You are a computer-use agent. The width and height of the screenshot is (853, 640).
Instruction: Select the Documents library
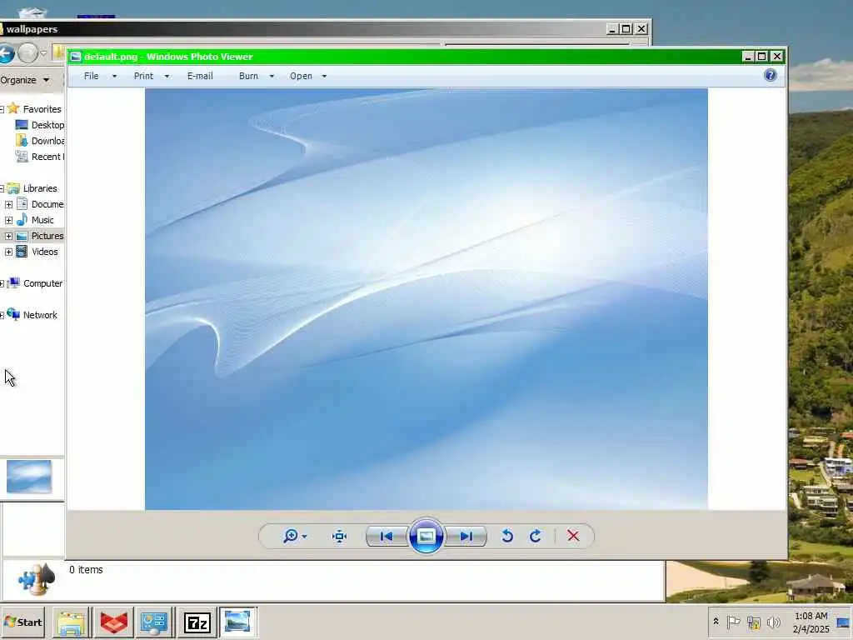(47, 204)
